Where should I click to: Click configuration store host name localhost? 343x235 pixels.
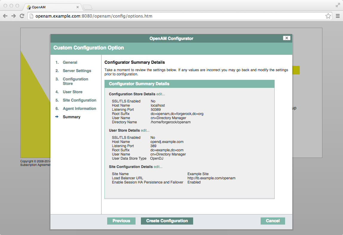click(x=158, y=105)
